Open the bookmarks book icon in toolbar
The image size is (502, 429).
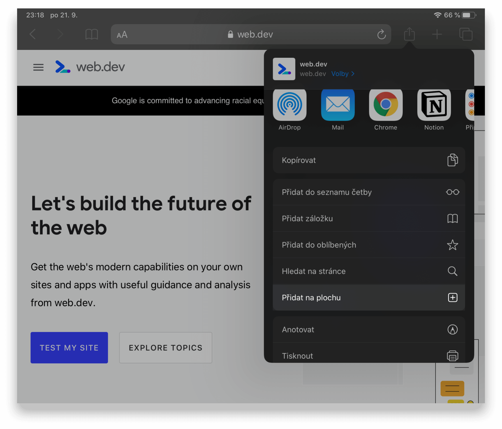pyautogui.click(x=92, y=34)
